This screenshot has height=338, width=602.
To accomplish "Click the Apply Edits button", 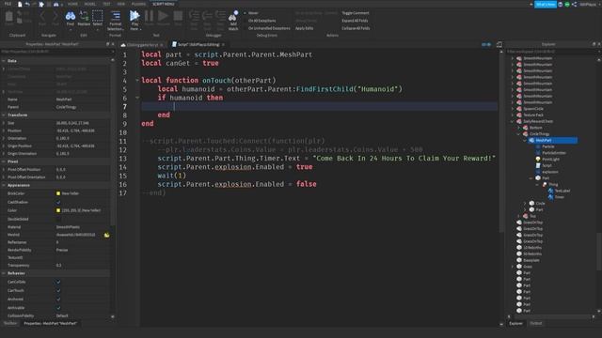I will coord(304,28).
